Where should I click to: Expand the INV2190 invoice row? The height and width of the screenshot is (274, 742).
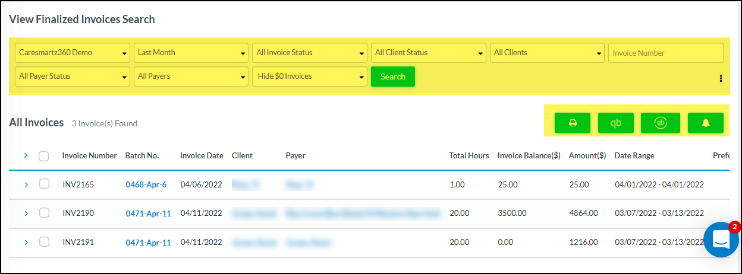pyautogui.click(x=26, y=213)
